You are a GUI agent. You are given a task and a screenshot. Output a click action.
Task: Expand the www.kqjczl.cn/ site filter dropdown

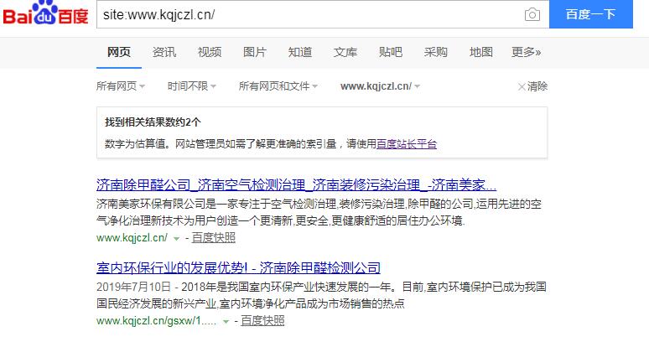[380, 86]
